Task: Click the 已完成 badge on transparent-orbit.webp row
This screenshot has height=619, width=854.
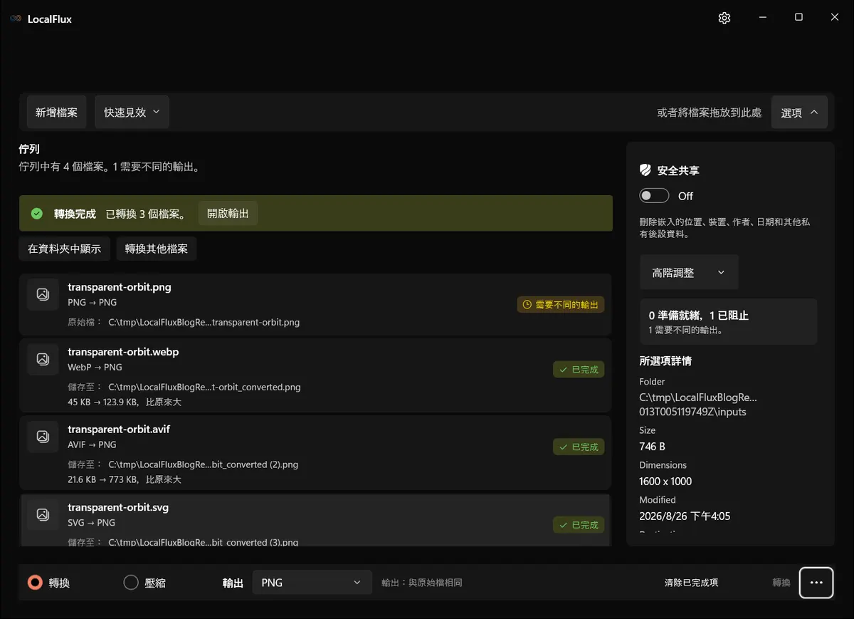Action: (579, 369)
